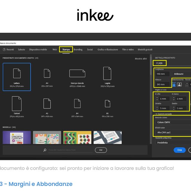Image resolution: width=191 pixels, height=191 pixels.
Task: Select portrait orientation icon
Action: pos(174,84)
